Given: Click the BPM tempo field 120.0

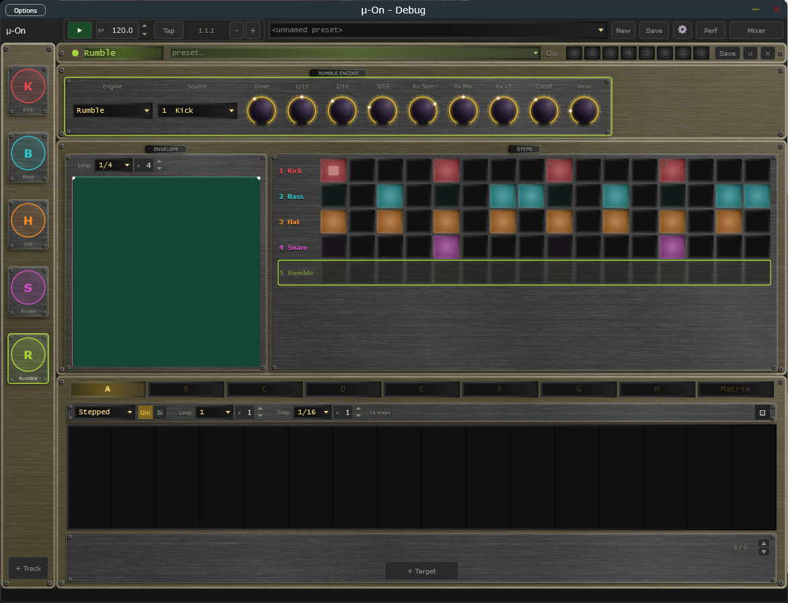Looking at the screenshot, I should (118, 30).
